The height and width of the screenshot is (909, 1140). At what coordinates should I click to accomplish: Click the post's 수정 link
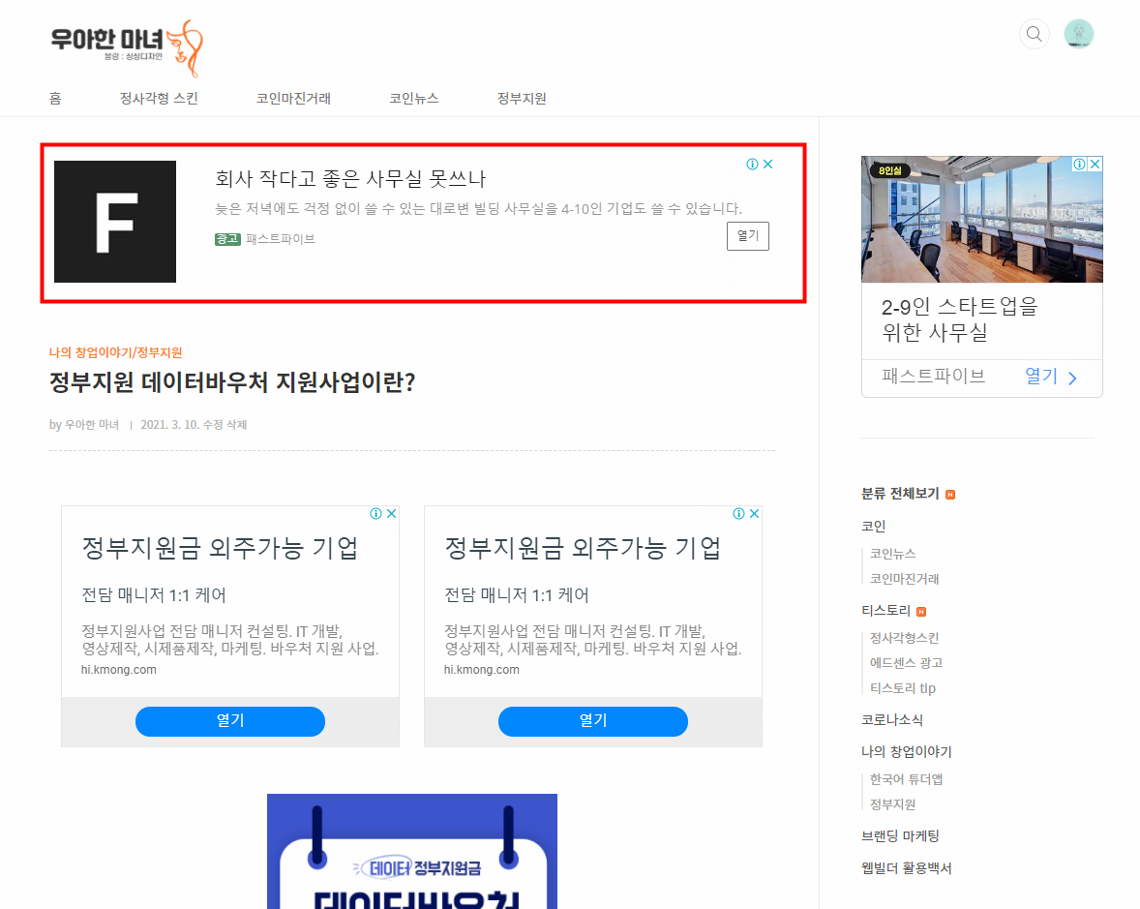tap(212, 425)
